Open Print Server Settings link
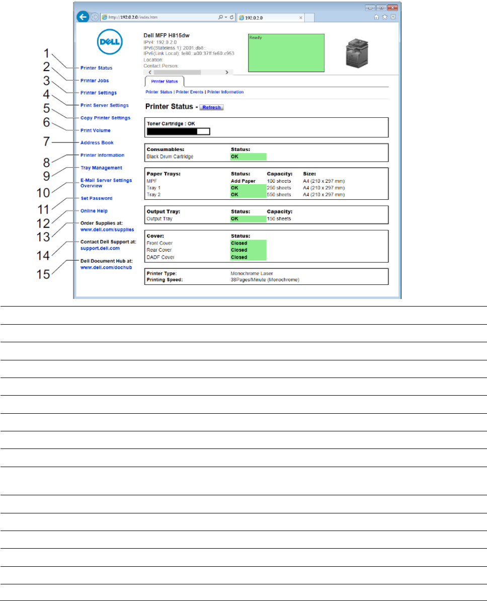Screen dimensions: 487x601 click(x=105, y=105)
